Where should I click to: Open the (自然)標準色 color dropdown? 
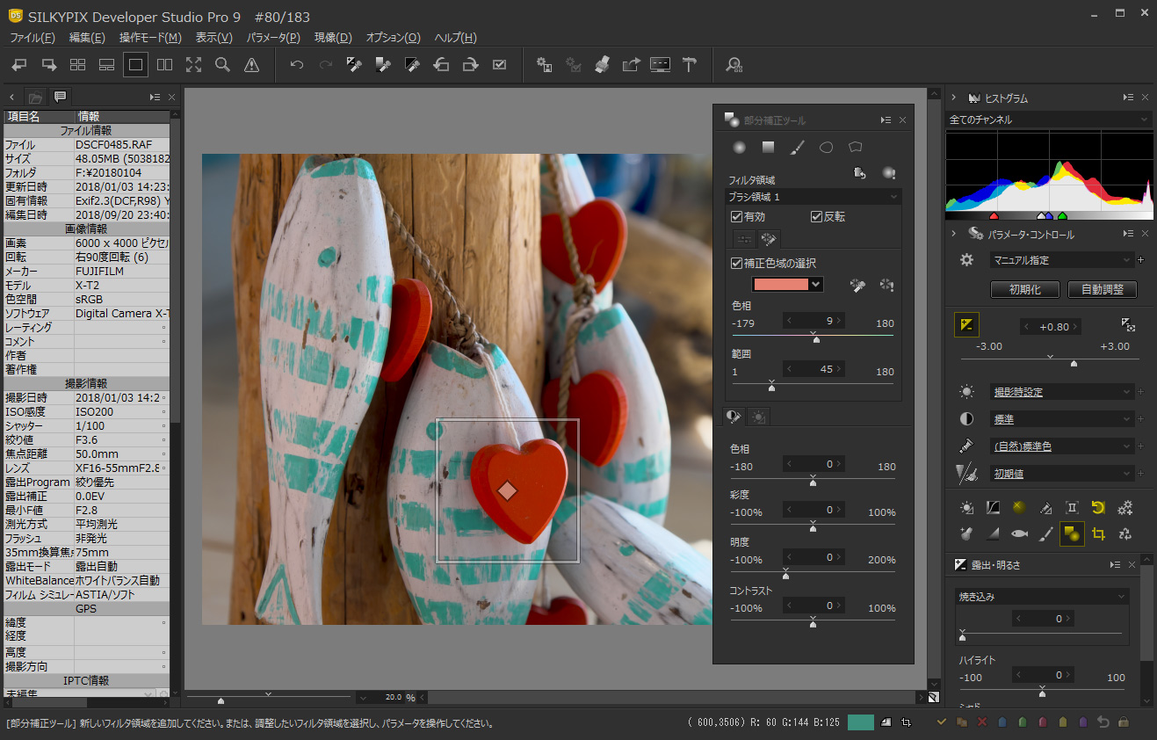(x=1062, y=446)
